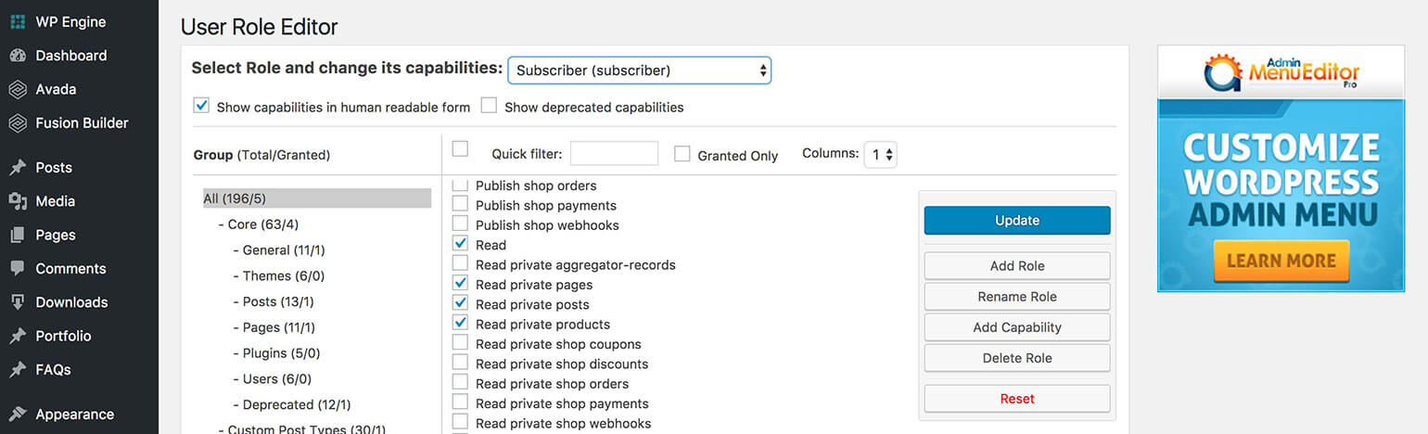This screenshot has width=1428, height=434.
Task: Uncheck the Read private pages capability
Action: 460,283
